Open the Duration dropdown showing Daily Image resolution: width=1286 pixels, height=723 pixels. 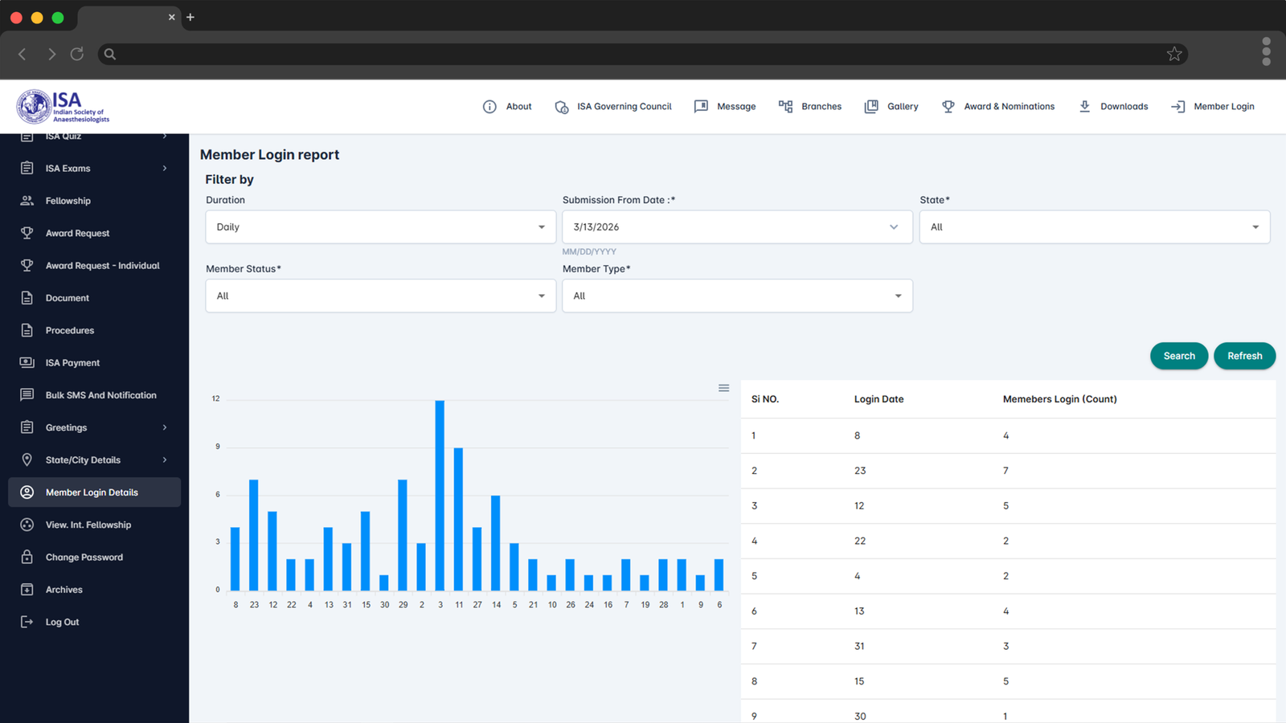381,227
